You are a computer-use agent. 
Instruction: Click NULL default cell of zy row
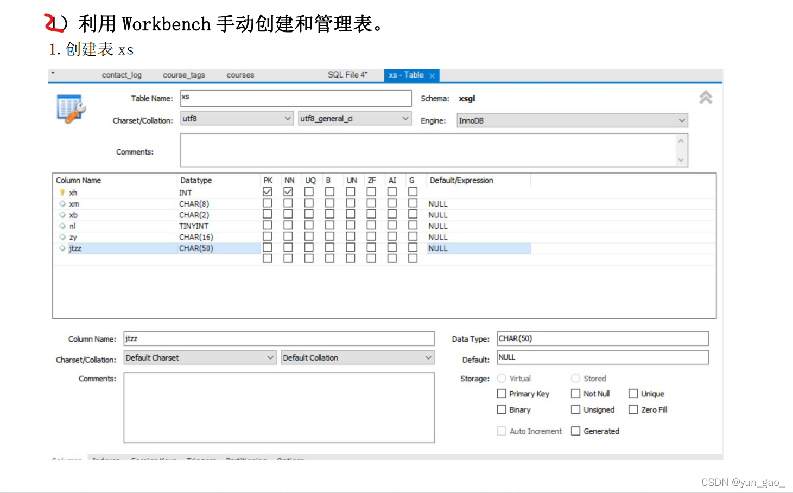(x=438, y=237)
